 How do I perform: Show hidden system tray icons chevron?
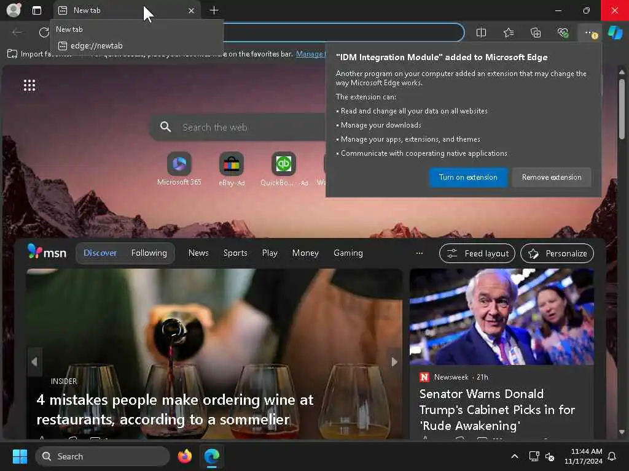coord(515,456)
